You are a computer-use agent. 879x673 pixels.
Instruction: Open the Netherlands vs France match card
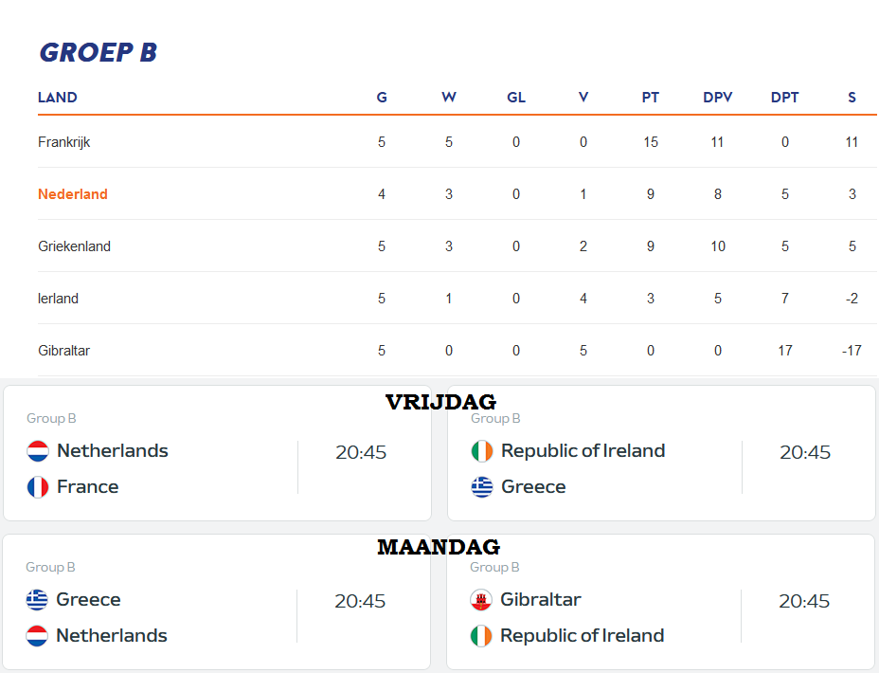point(218,453)
